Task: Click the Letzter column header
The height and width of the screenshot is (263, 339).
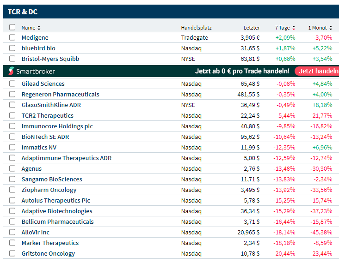Action: click(x=252, y=28)
